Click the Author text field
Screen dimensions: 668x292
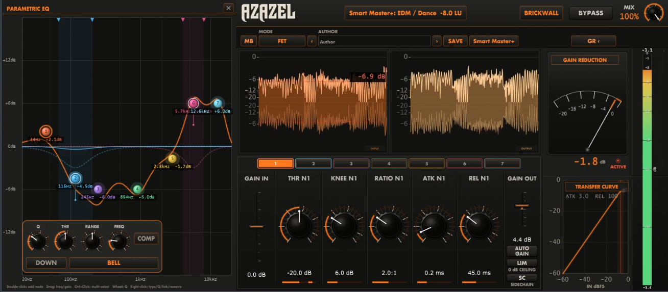[x=374, y=41]
